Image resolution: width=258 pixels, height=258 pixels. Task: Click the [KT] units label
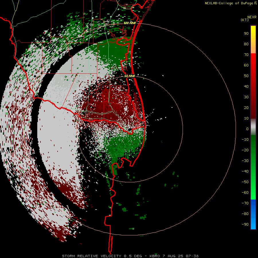(245, 20)
